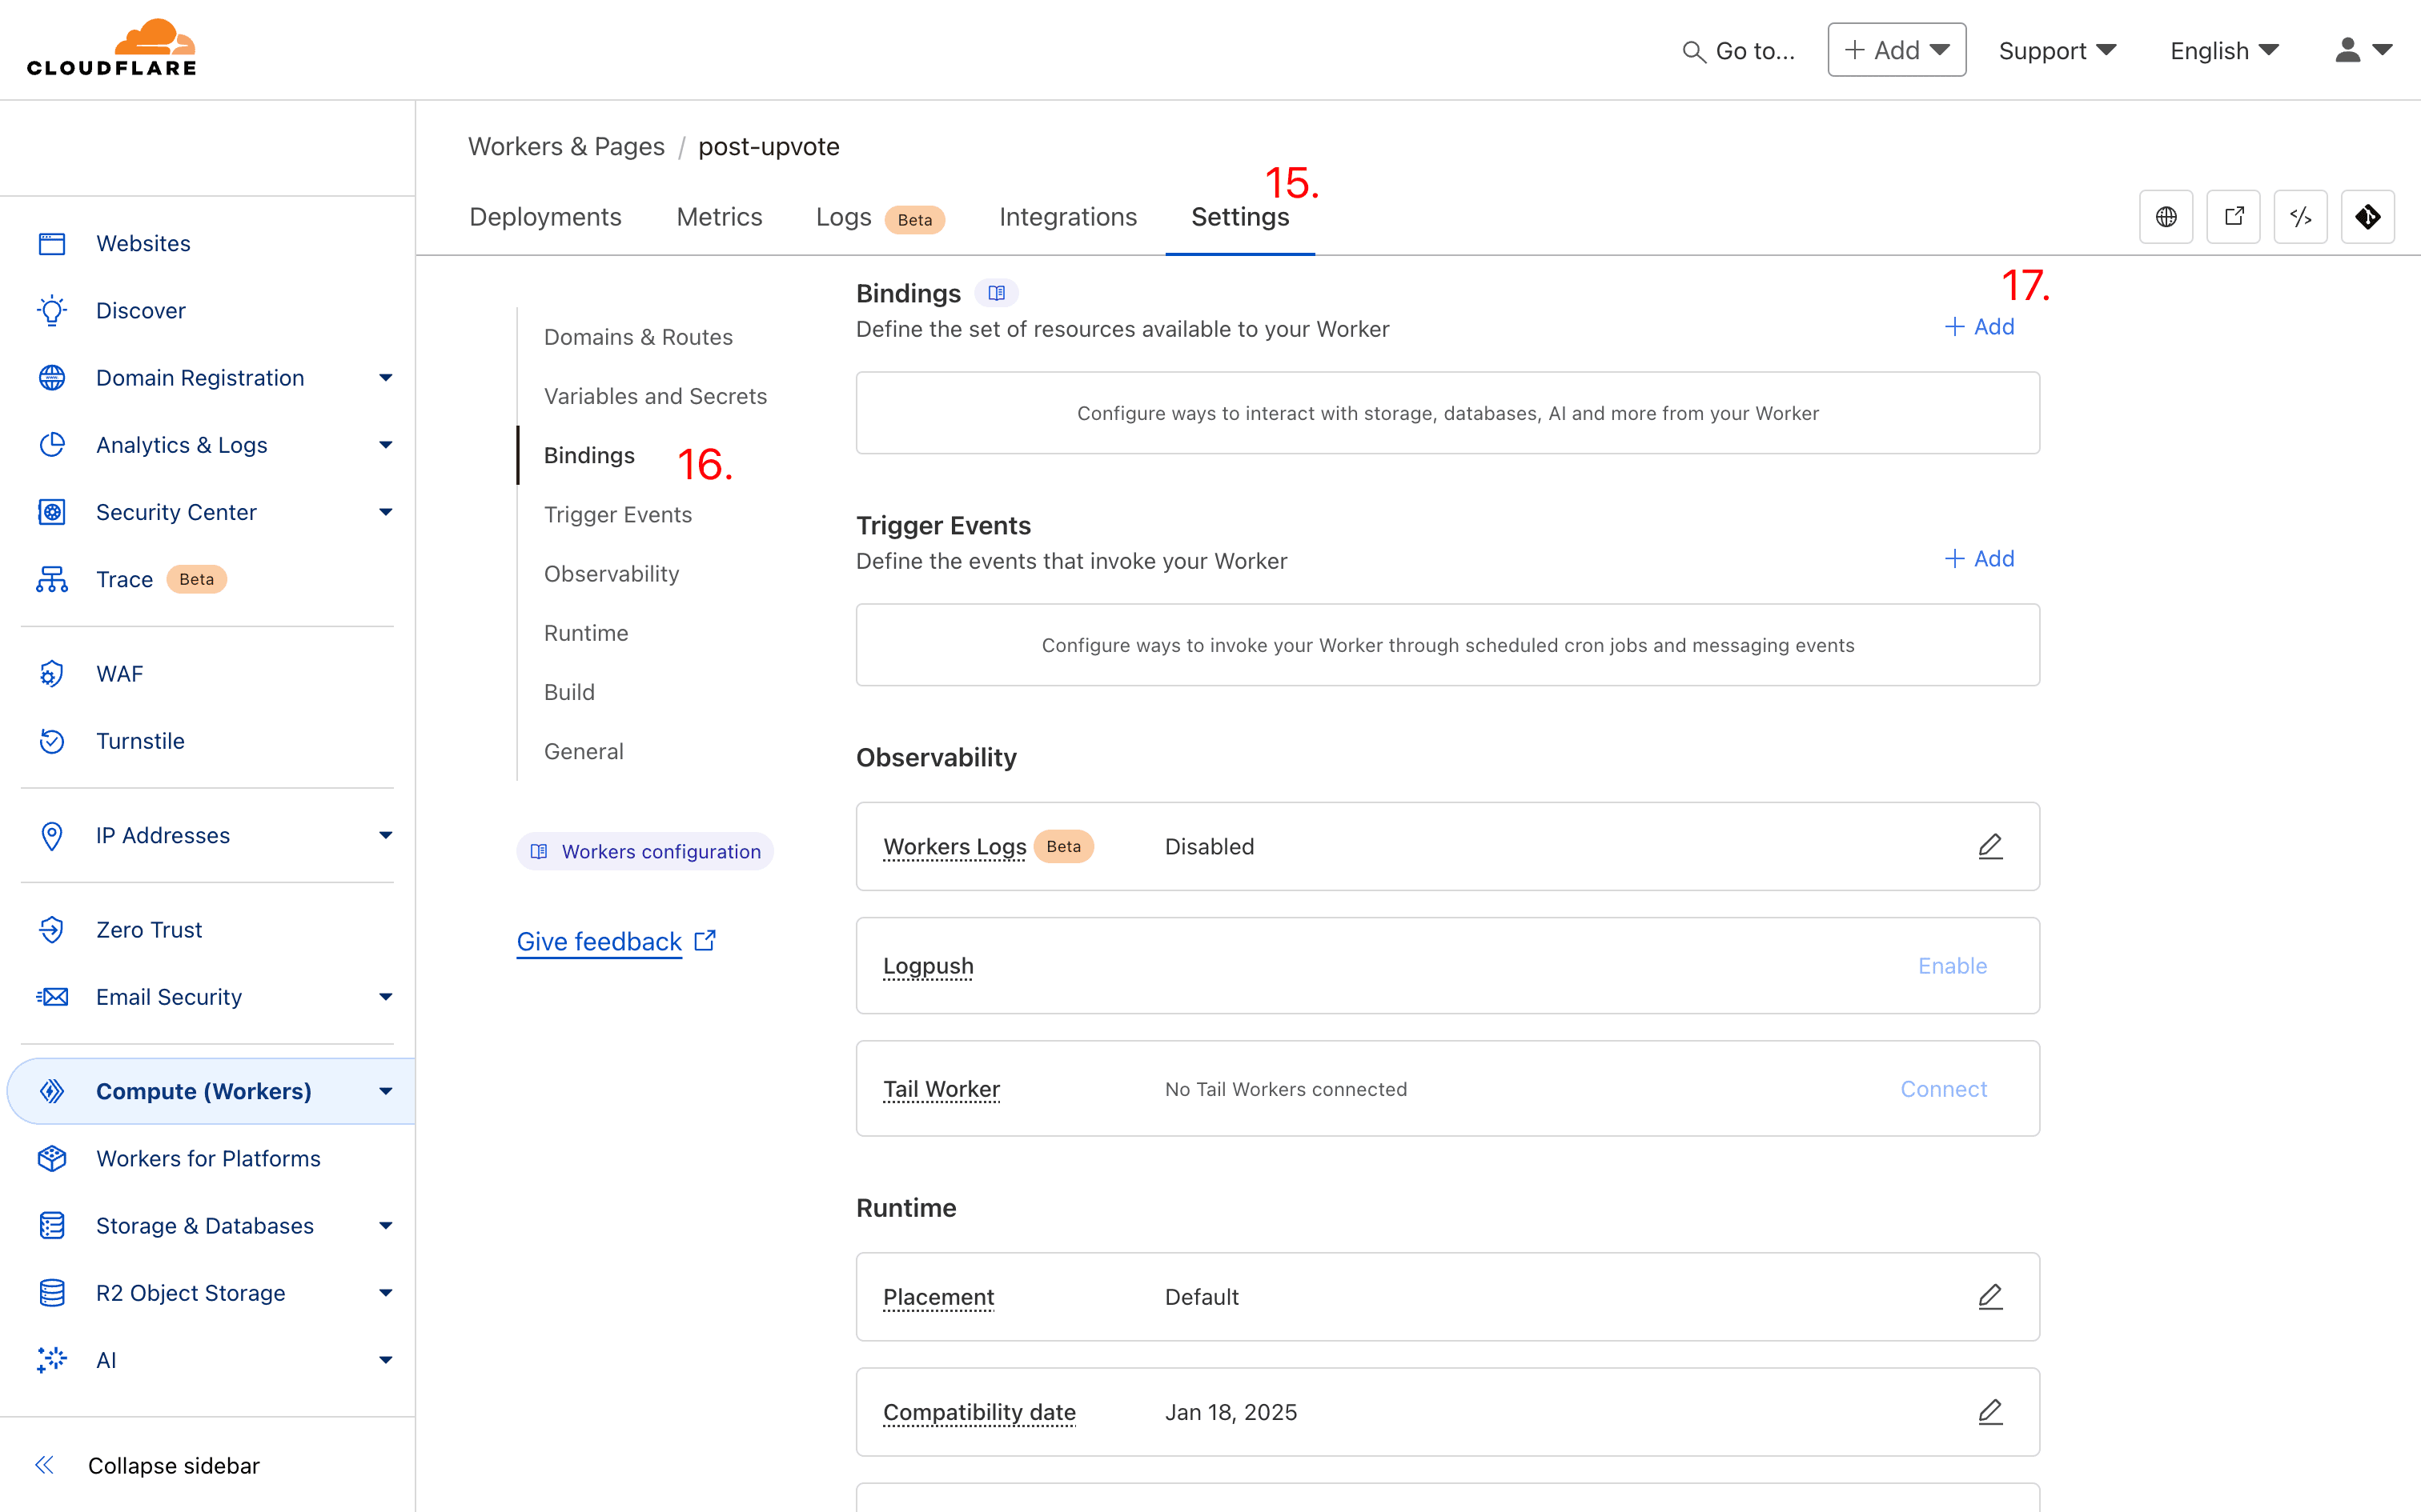Click the Security Center icon

(x=52, y=512)
